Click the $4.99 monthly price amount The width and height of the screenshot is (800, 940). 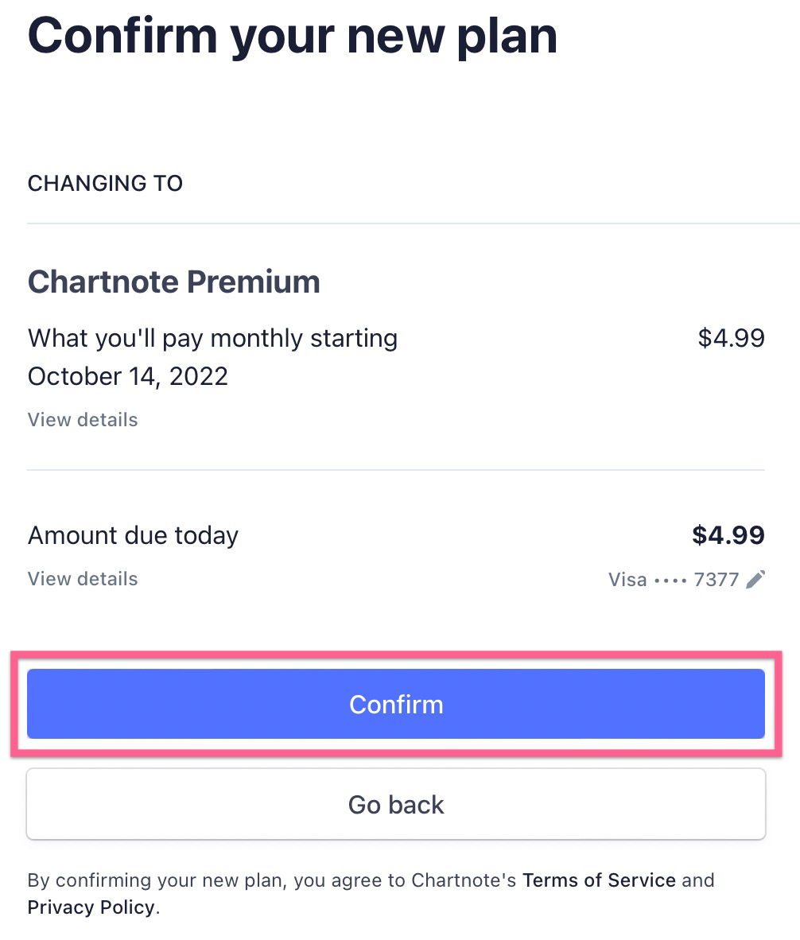(x=731, y=338)
